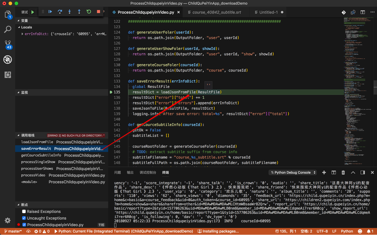
Task: Change LF end-of-line sequence
Action: point(334,231)
